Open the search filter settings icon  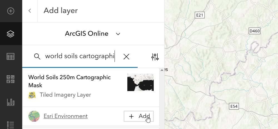pos(155,57)
